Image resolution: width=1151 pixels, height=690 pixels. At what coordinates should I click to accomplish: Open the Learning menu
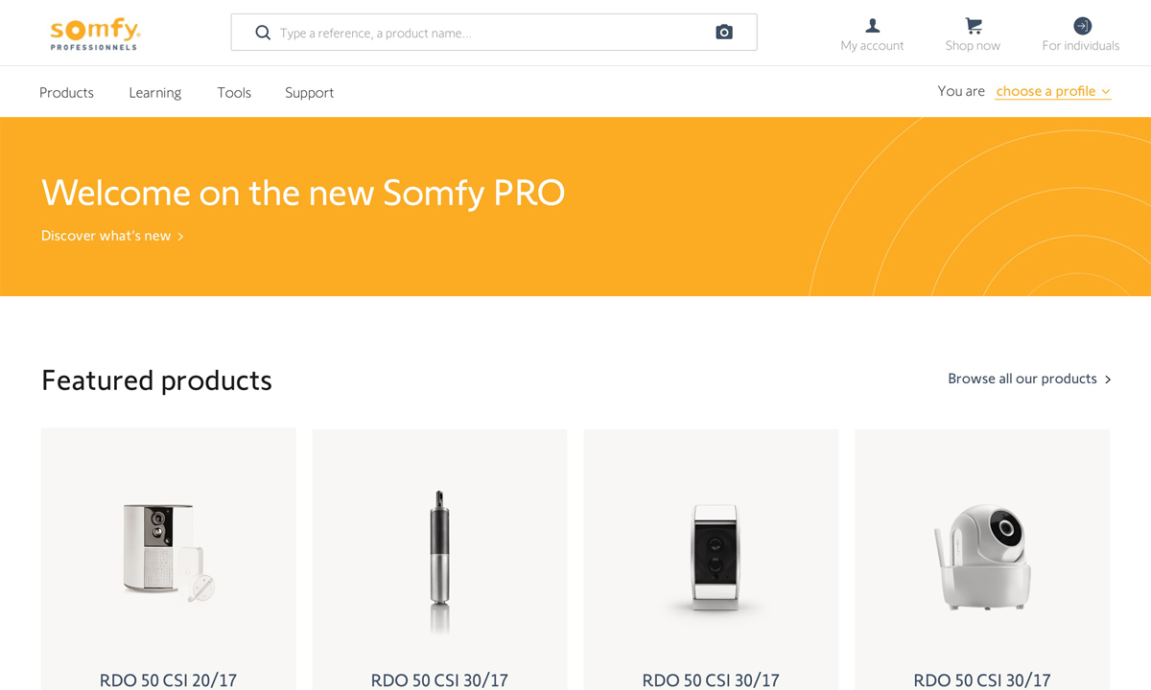tap(154, 92)
